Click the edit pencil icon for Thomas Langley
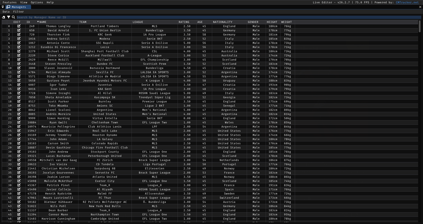Image resolution: width=423 pixels, height=224 pixels. click(x=18, y=26)
